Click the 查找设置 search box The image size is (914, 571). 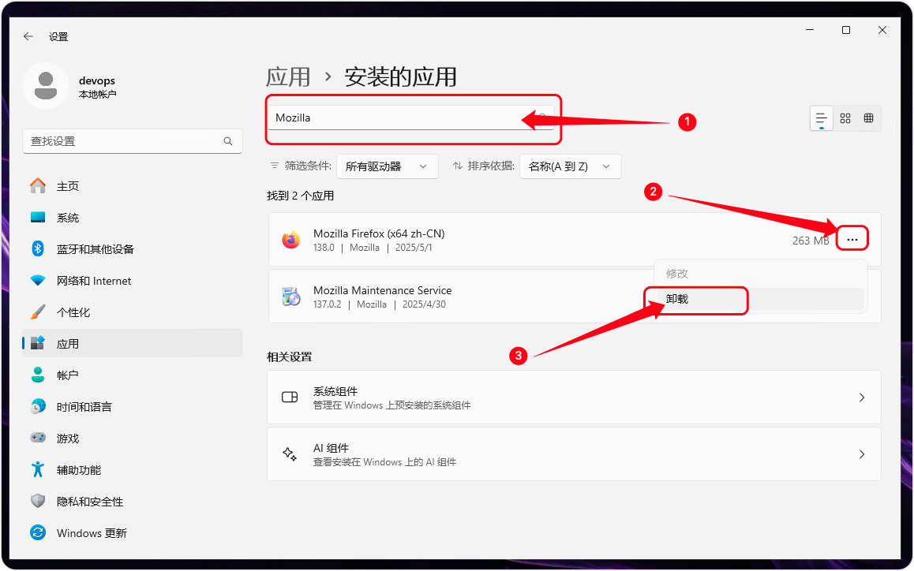133,141
